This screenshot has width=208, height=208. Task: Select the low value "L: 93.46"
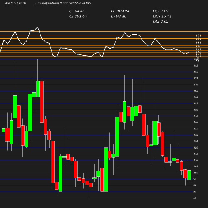click(119, 16)
